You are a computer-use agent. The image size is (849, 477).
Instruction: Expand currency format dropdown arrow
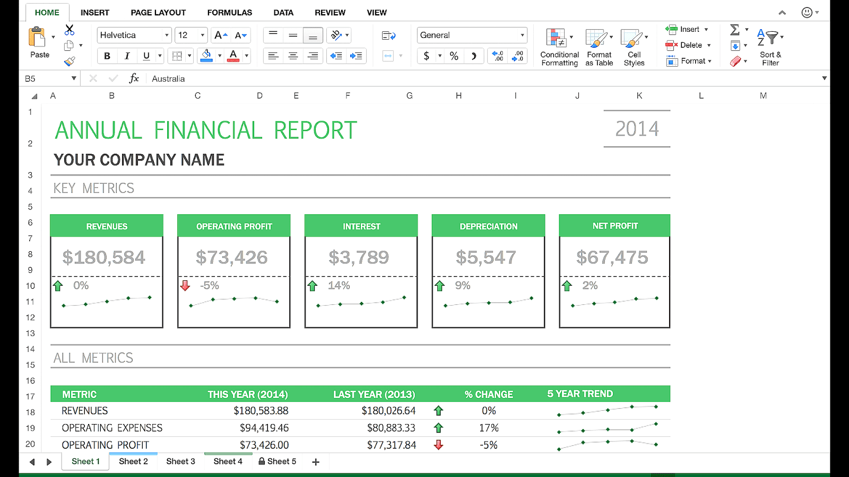pyautogui.click(x=439, y=56)
